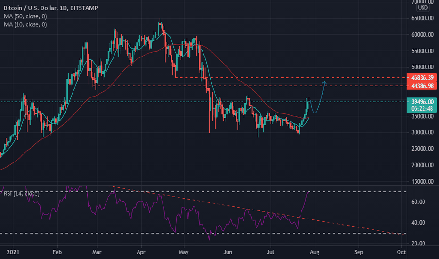The height and width of the screenshot is (259, 439).
Task: Select the MA (50, close, 0) indicator legend
Action: 25,16
